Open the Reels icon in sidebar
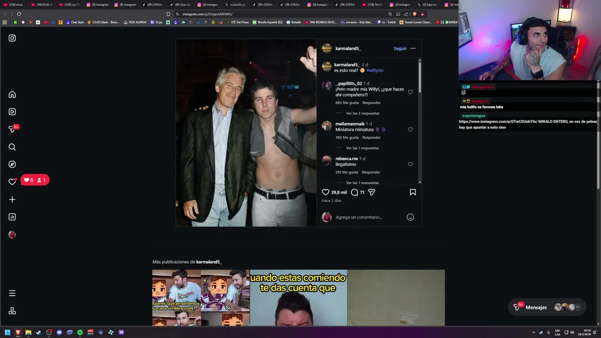The height and width of the screenshot is (338, 601). (12, 112)
